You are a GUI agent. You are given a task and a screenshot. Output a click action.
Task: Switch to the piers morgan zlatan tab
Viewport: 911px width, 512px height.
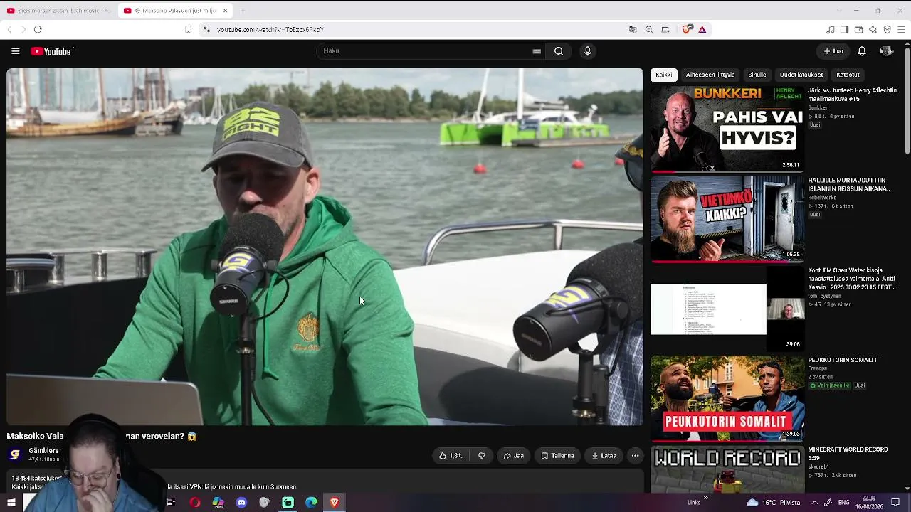coord(58,11)
